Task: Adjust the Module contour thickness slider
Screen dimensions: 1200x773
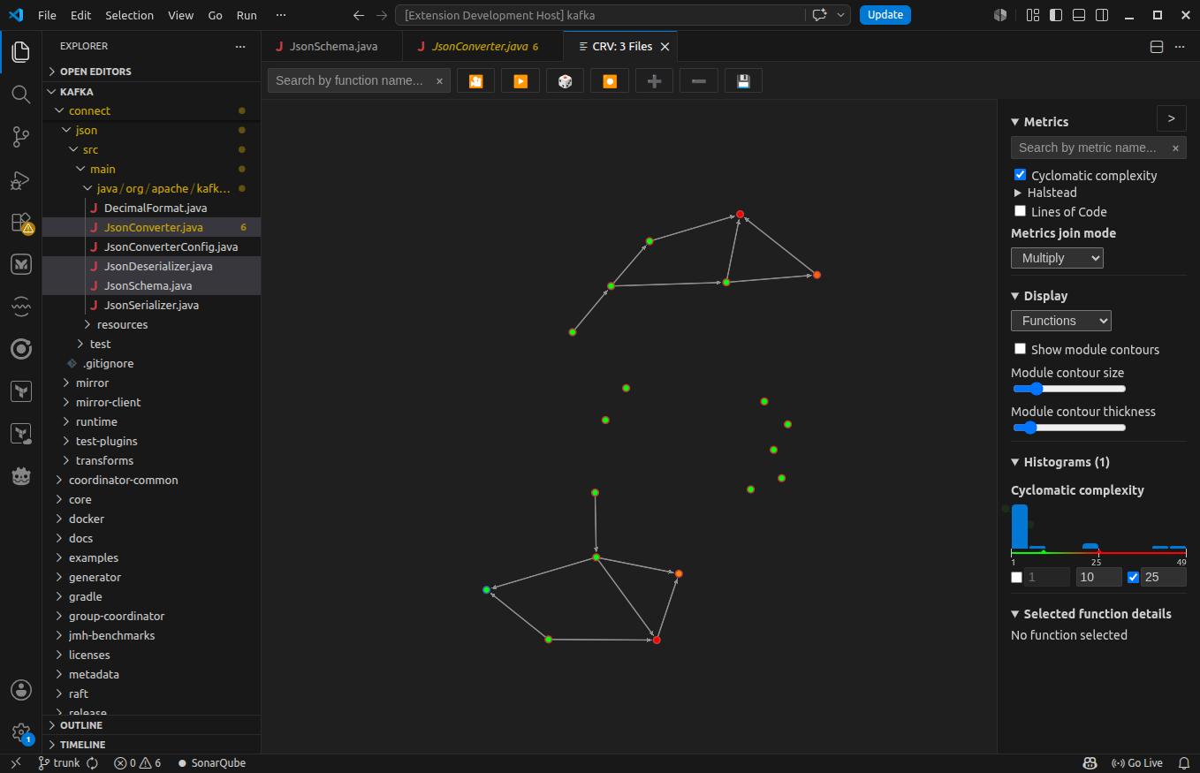Action: [x=1068, y=428]
